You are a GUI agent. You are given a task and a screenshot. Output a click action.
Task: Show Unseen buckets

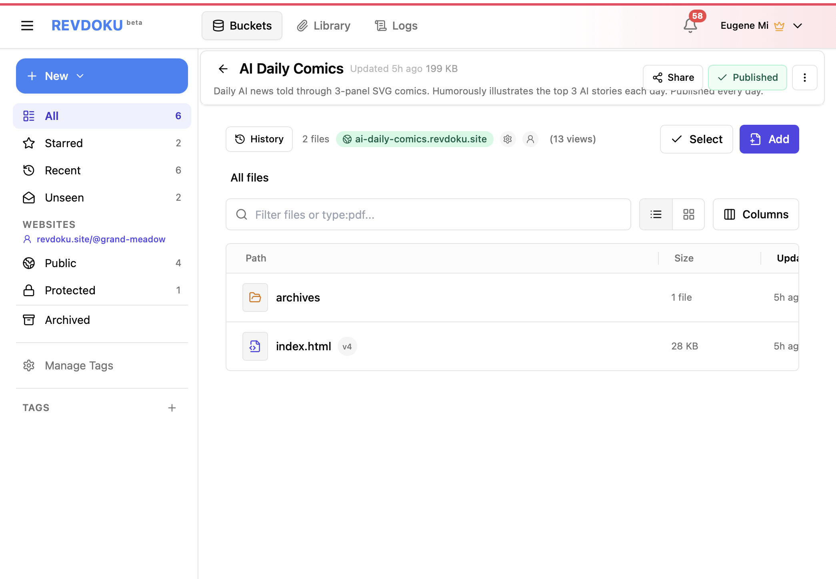[x=102, y=198]
